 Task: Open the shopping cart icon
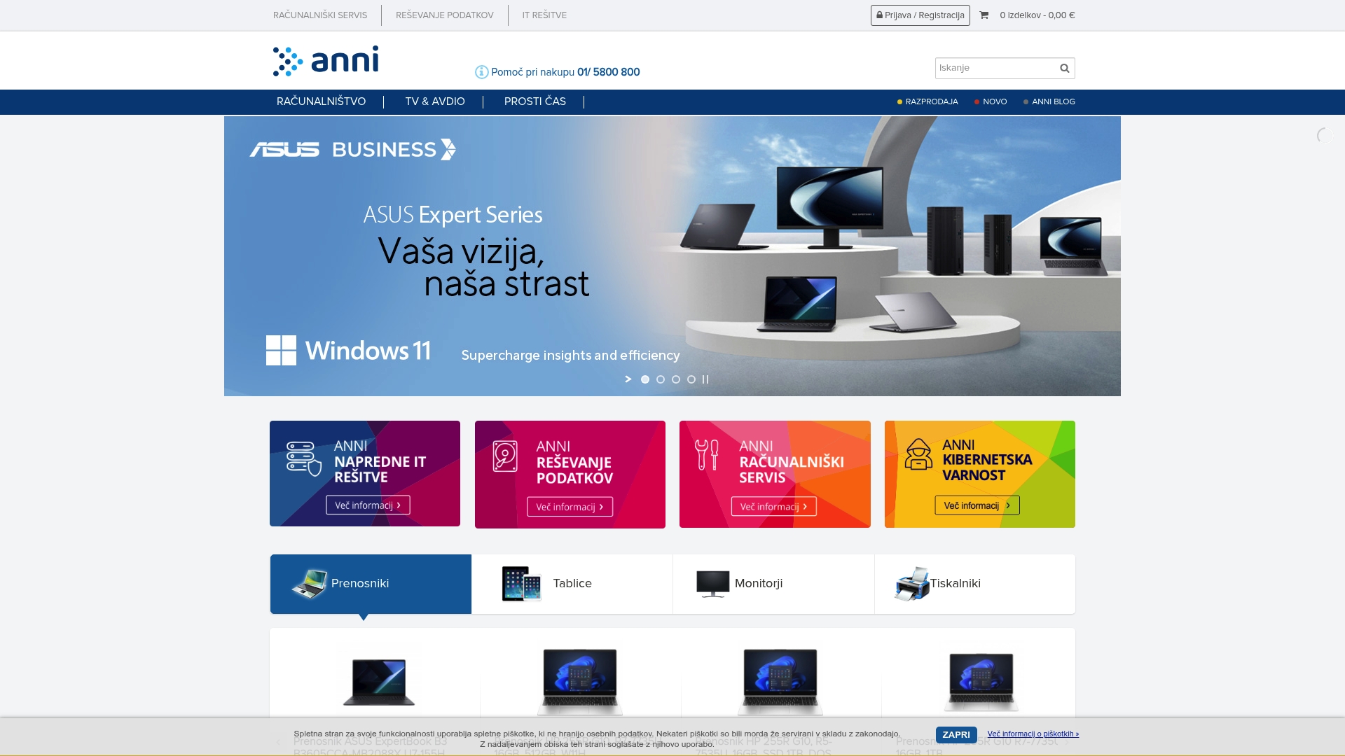[984, 15]
